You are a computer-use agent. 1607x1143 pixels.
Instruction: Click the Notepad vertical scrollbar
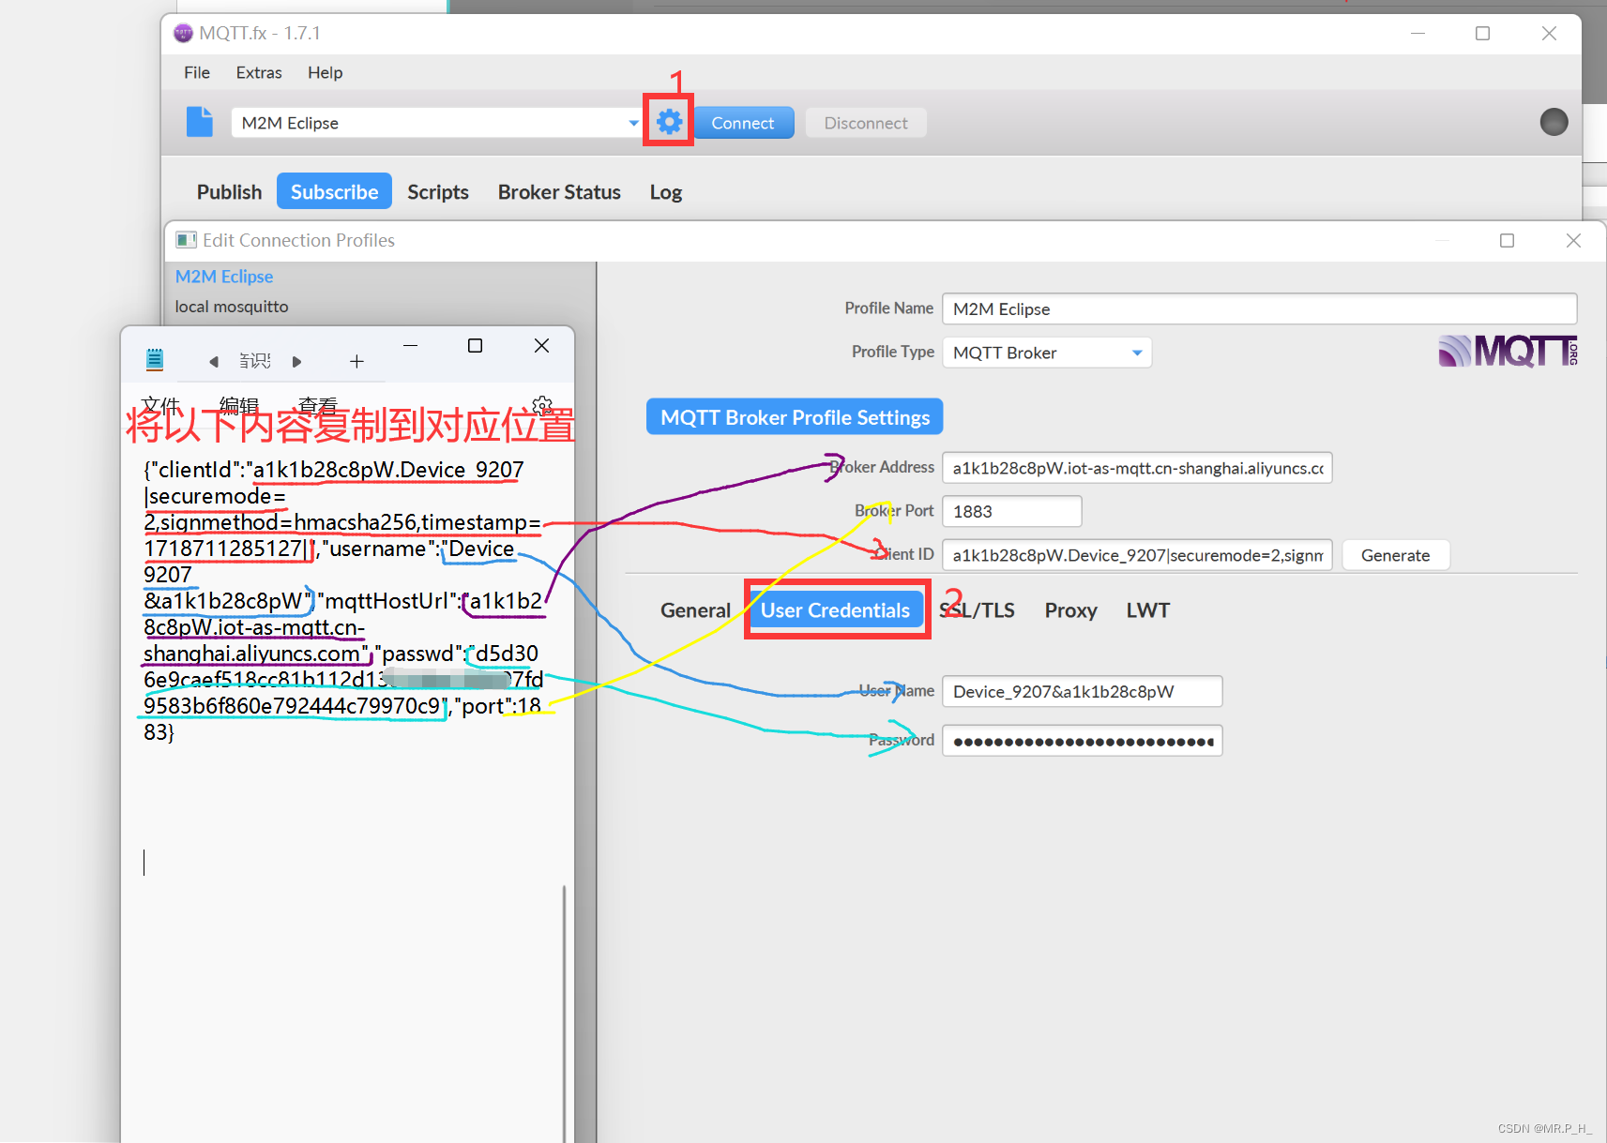(564, 1013)
